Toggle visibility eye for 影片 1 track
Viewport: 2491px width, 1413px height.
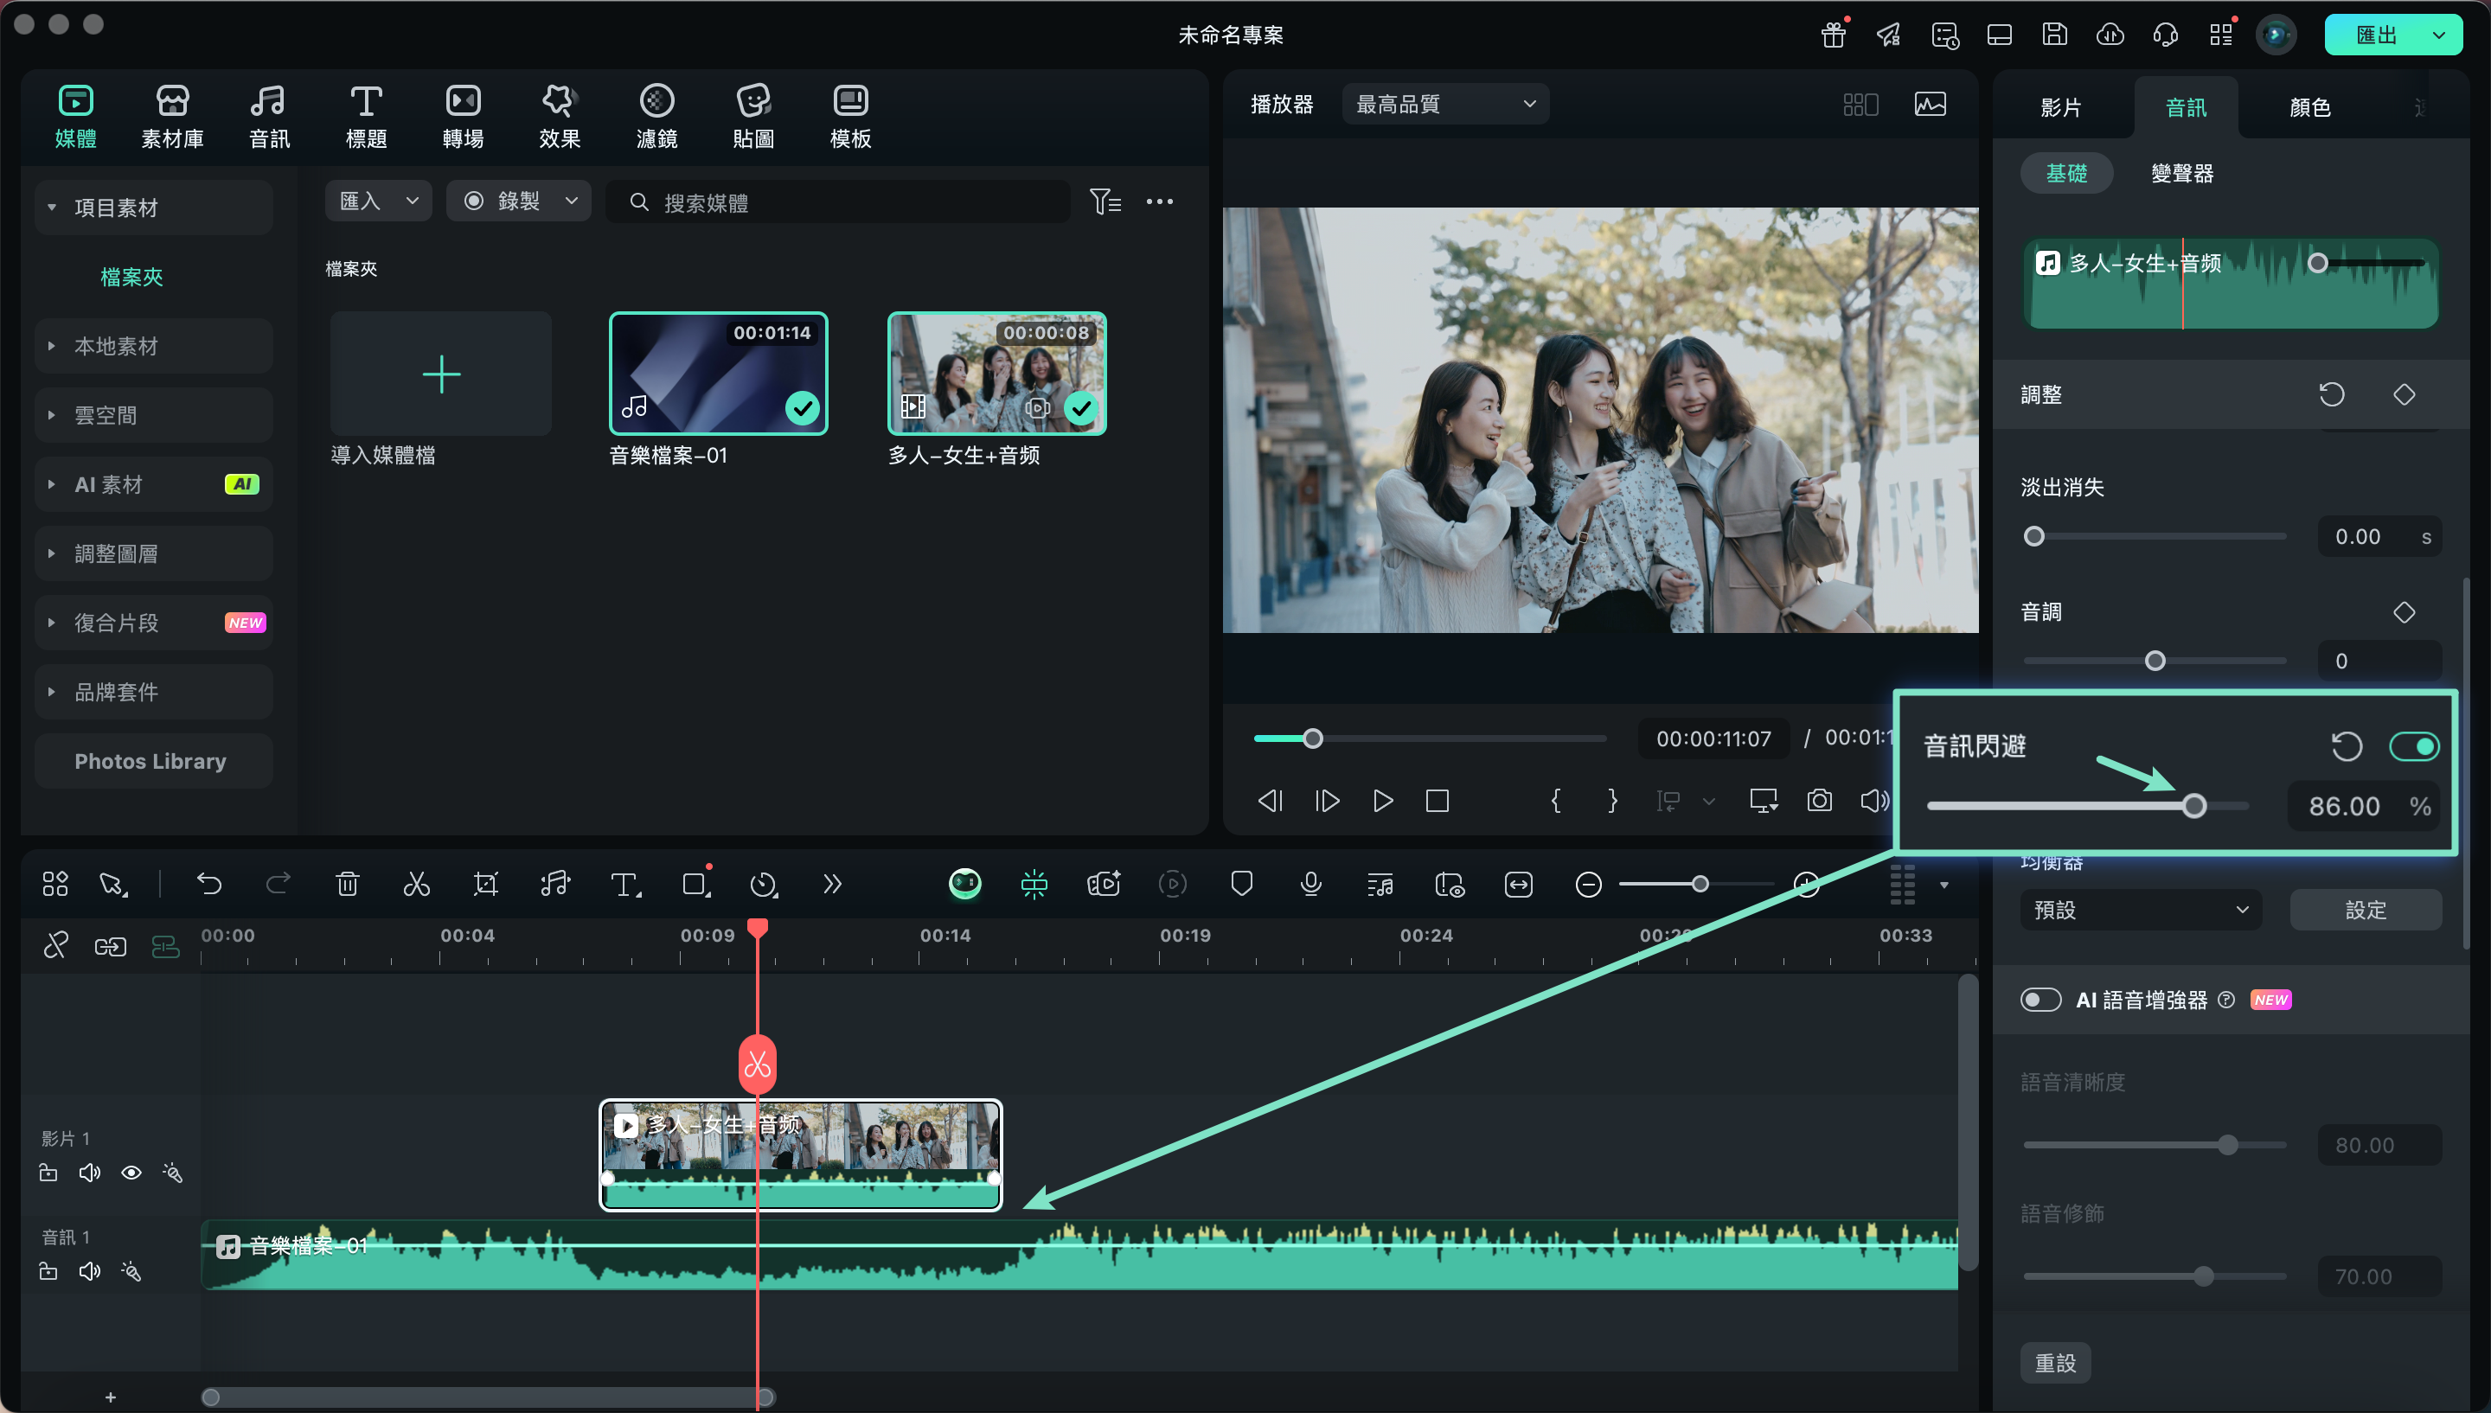click(131, 1173)
